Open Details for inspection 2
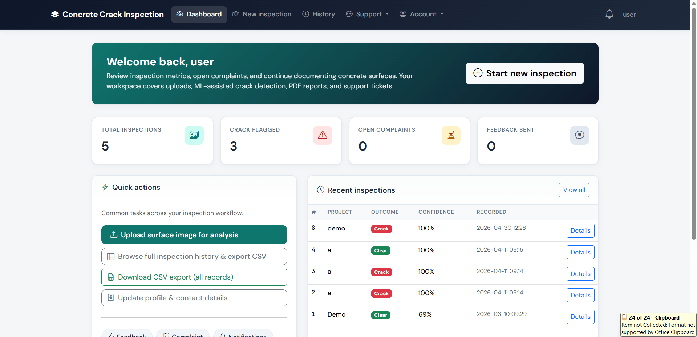This screenshot has width=697, height=337. (x=580, y=295)
